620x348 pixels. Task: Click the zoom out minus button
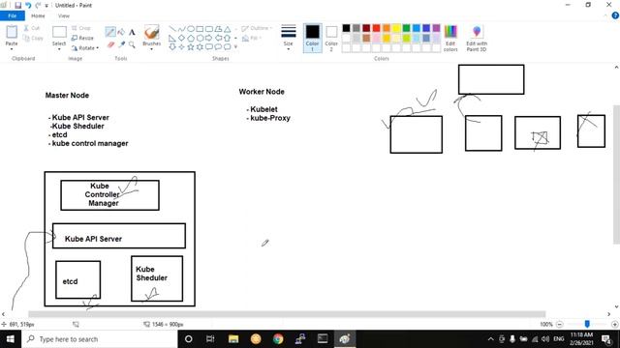point(560,325)
